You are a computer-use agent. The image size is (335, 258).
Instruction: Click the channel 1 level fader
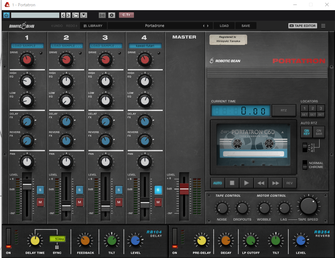click(x=27, y=184)
